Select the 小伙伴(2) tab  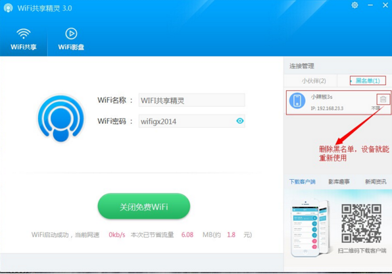tap(314, 80)
